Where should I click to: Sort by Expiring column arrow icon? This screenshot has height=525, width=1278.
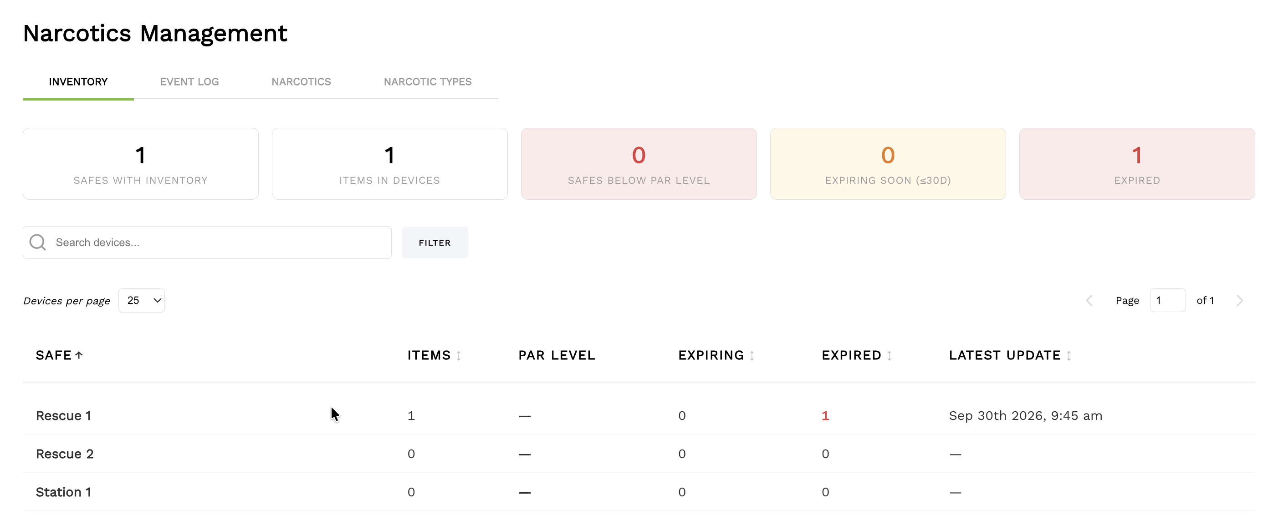coord(752,355)
